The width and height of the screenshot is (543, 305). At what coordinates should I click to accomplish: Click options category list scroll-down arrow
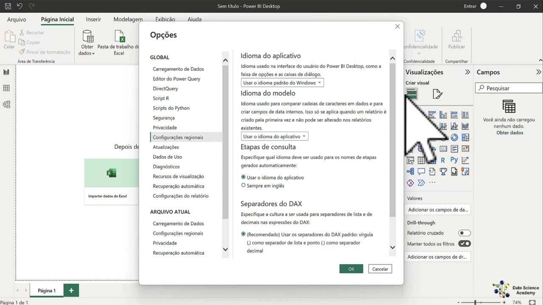(x=225, y=250)
